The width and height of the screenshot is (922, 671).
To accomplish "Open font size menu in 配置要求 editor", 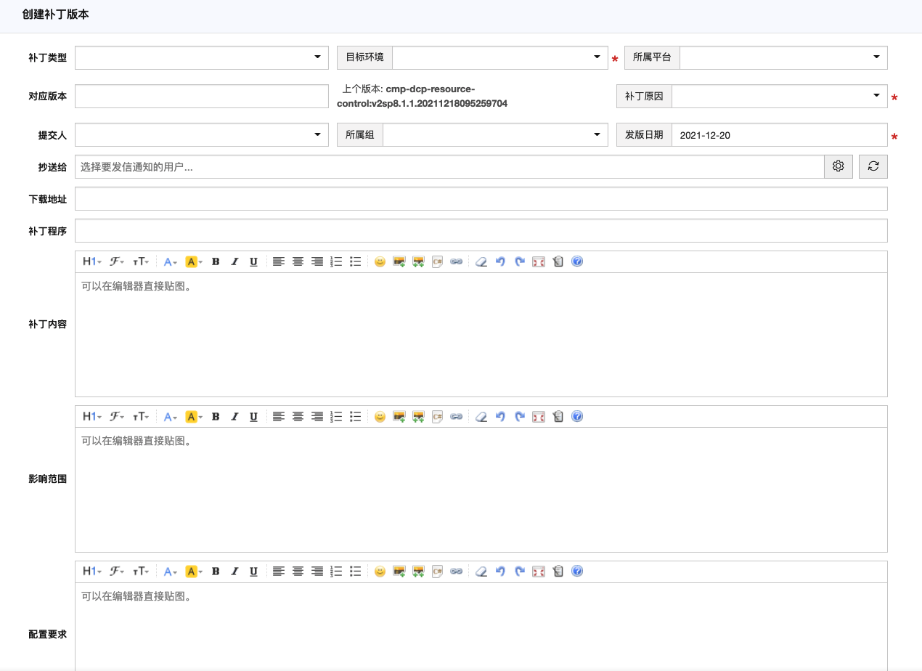I will click(141, 571).
